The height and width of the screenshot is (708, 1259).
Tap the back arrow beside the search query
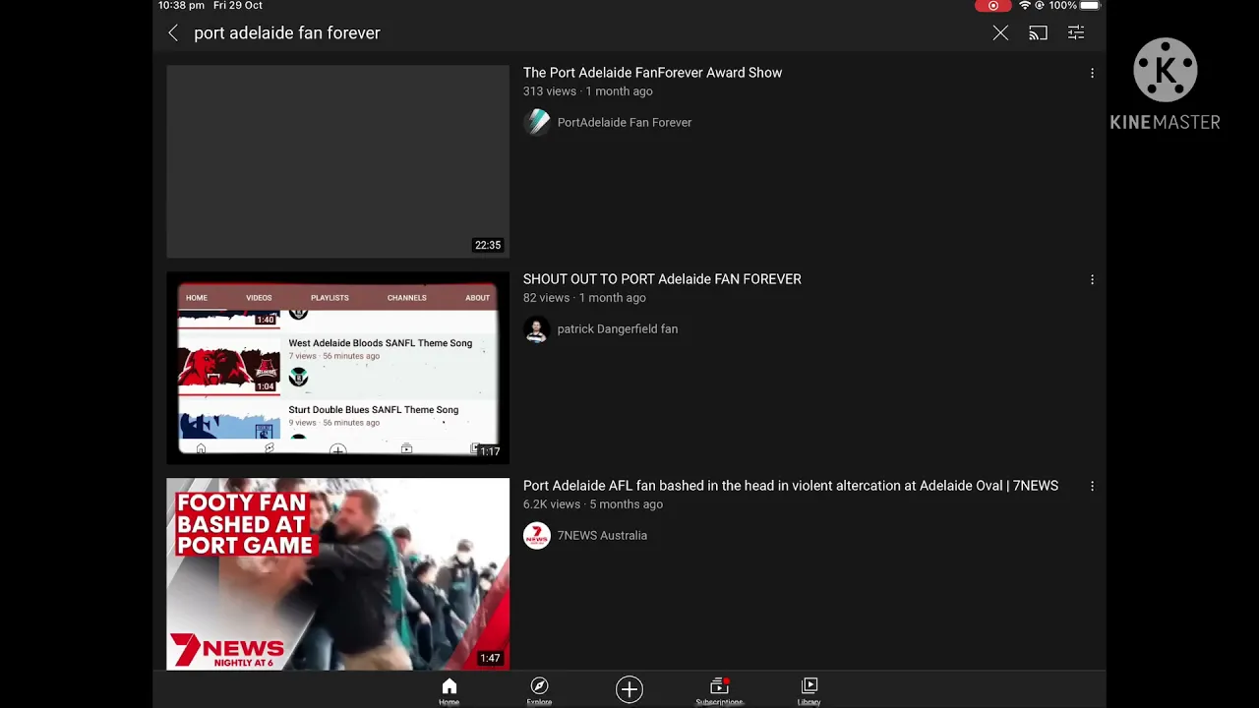(173, 33)
